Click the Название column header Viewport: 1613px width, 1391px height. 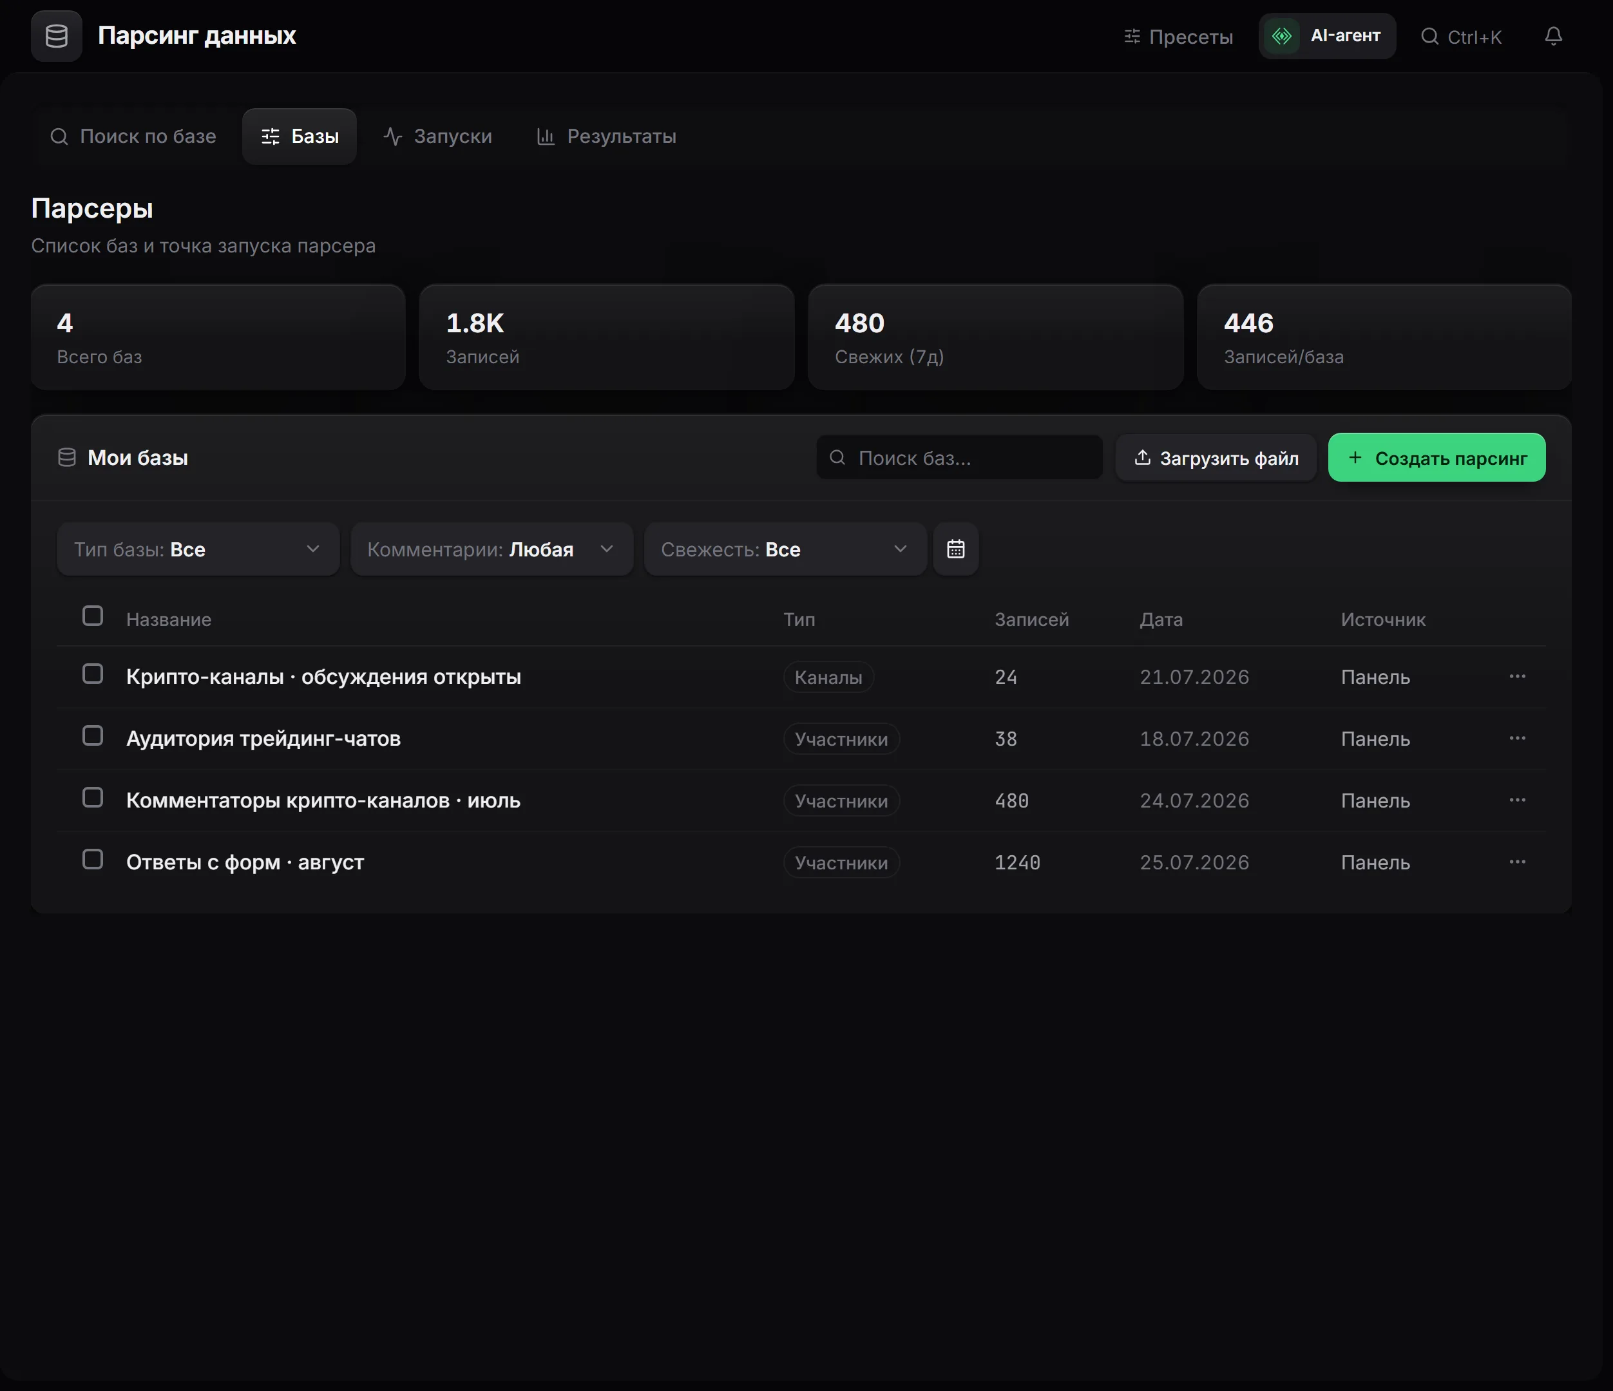(169, 620)
